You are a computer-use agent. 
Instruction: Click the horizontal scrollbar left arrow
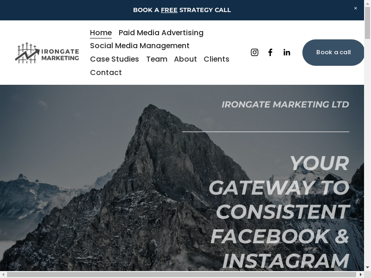[3, 274]
